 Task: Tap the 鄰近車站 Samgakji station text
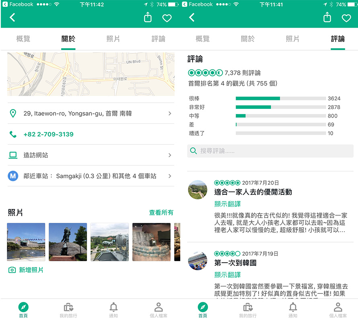tap(90, 176)
